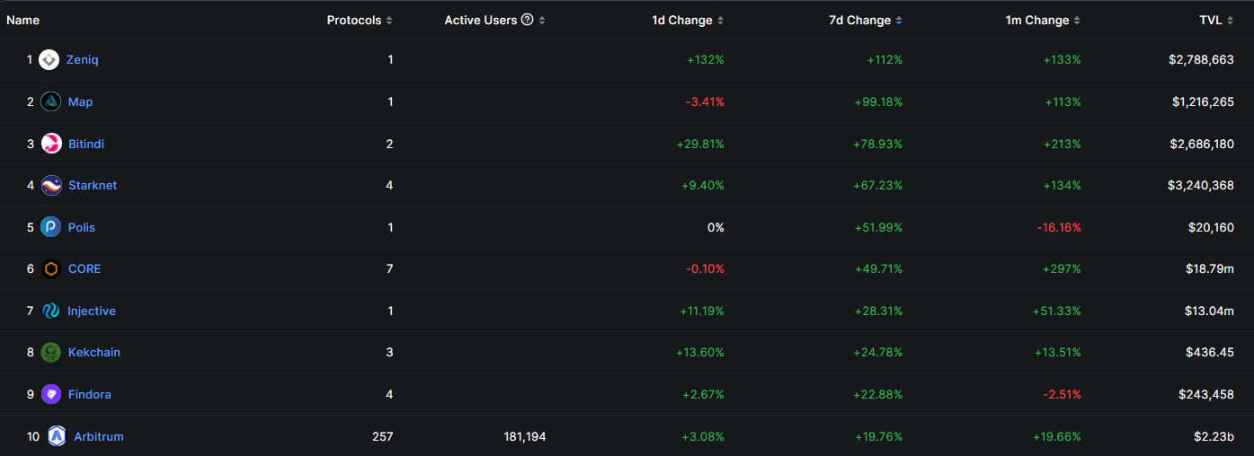1254x456 pixels.
Task: Click the Polis chain logo icon
Action: click(x=51, y=227)
